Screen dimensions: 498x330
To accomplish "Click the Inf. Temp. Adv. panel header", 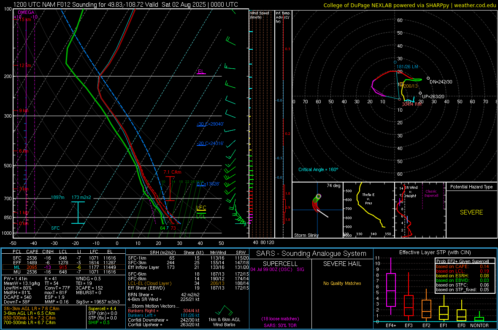I will point(283,17).
